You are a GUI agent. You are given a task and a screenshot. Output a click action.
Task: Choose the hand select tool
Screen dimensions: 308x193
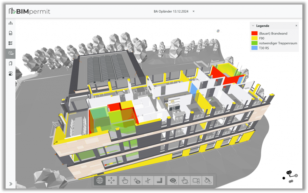click(x=125, y=180)
